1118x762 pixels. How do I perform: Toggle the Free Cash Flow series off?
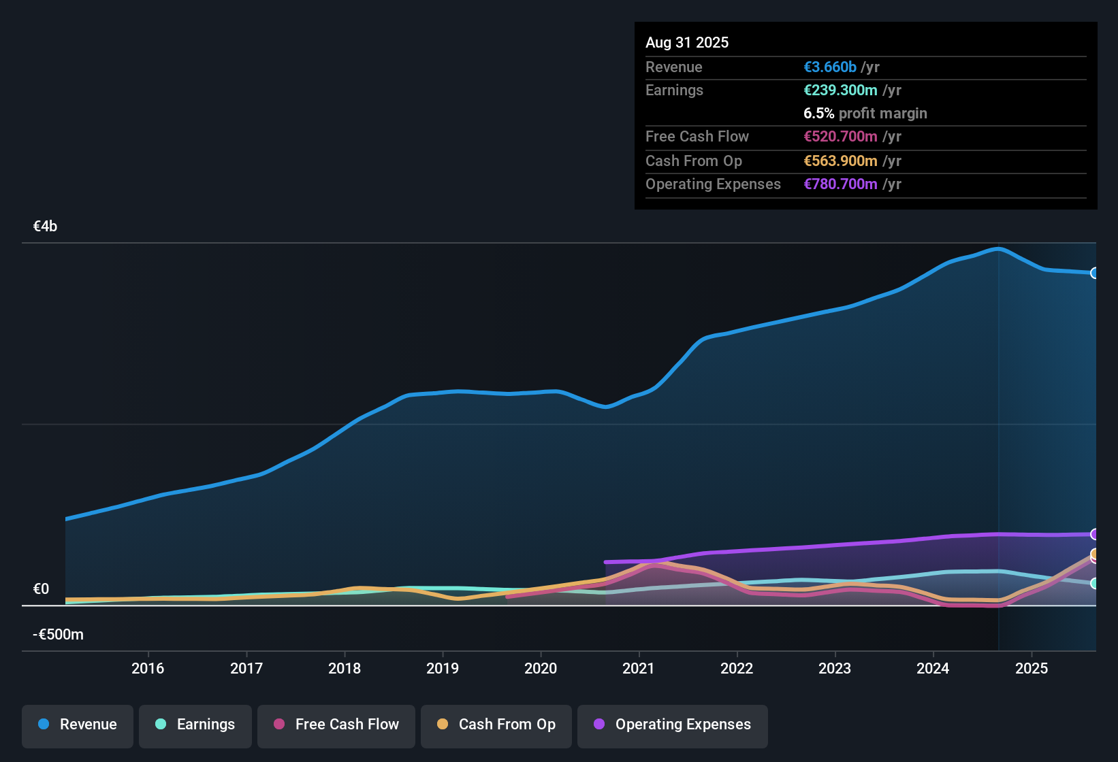(x=336, y=725)
